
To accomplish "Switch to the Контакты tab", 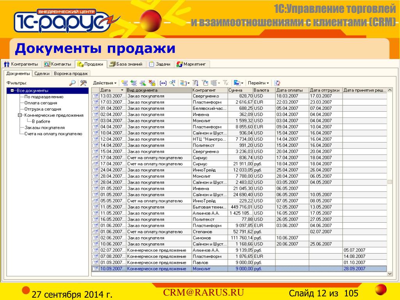I will pyautogui.click(x=58, y=64).
